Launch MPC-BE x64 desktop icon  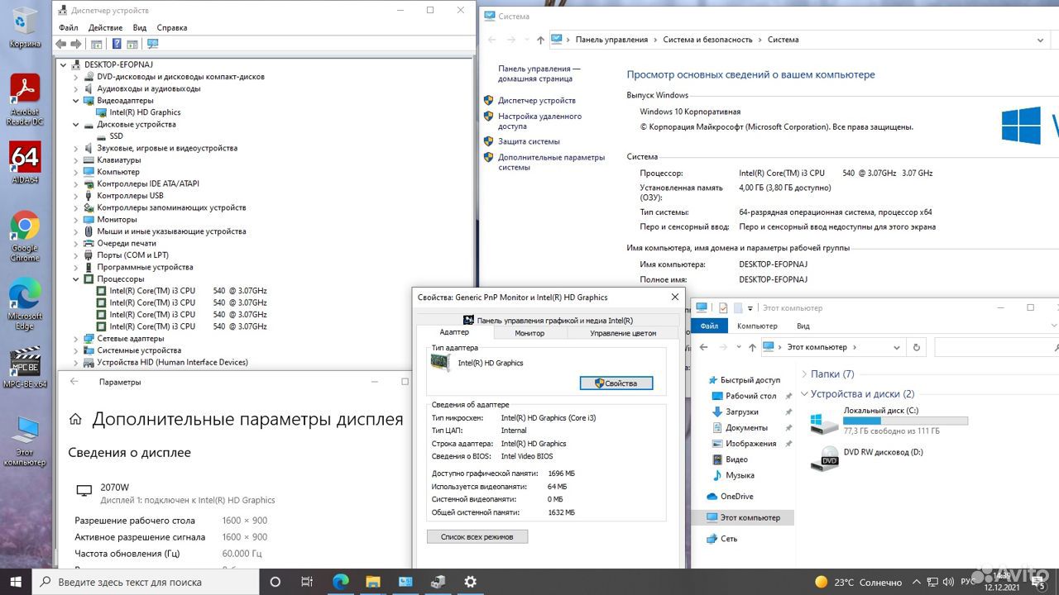25,367
